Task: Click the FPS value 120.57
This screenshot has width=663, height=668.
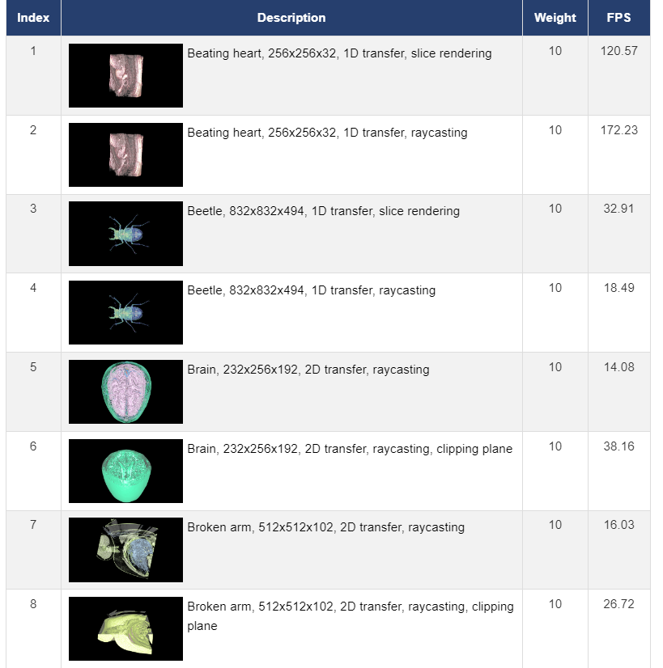Action: coord(619,51)
